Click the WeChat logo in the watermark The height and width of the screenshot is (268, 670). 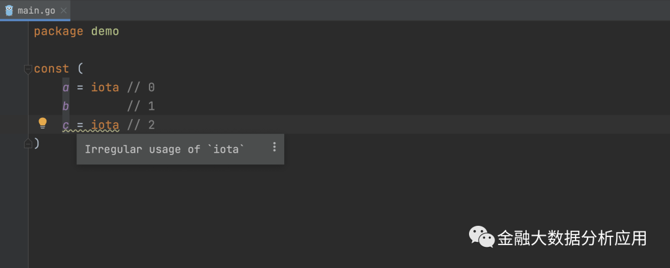point(481,237)
